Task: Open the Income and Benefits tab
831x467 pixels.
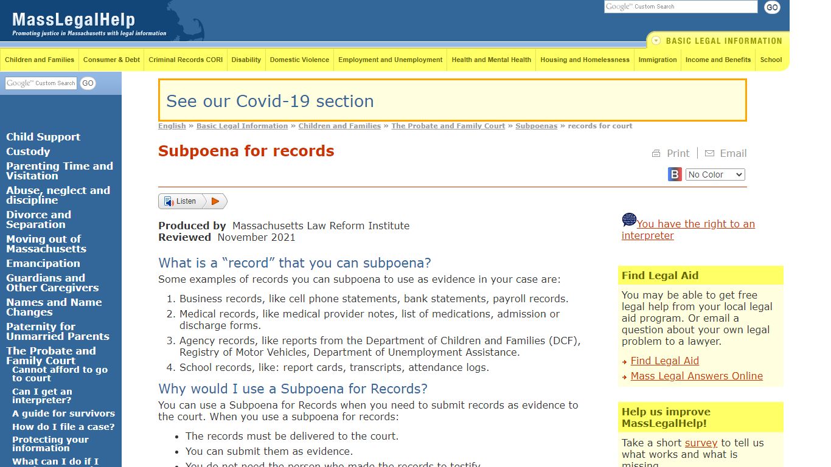Action: tap(718, 60)
